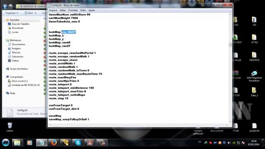The width and height of the screenshot is (265, 149).
Task: Select the AT RG folder on desktop
Action: pos(254,39)
